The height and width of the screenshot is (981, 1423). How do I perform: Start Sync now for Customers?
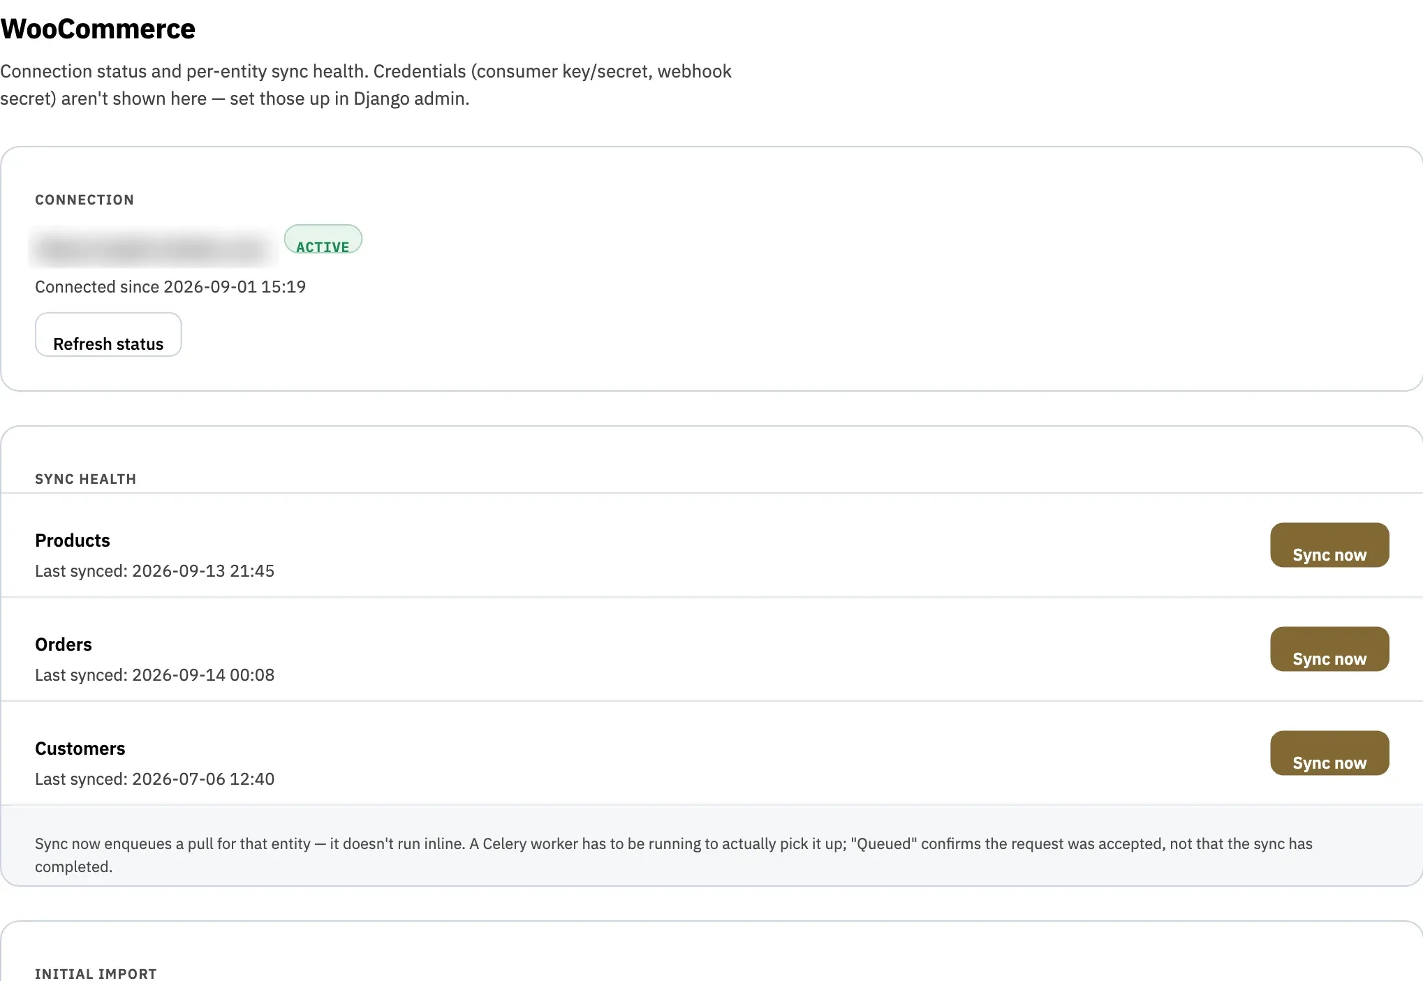(x=1329, y=753)
